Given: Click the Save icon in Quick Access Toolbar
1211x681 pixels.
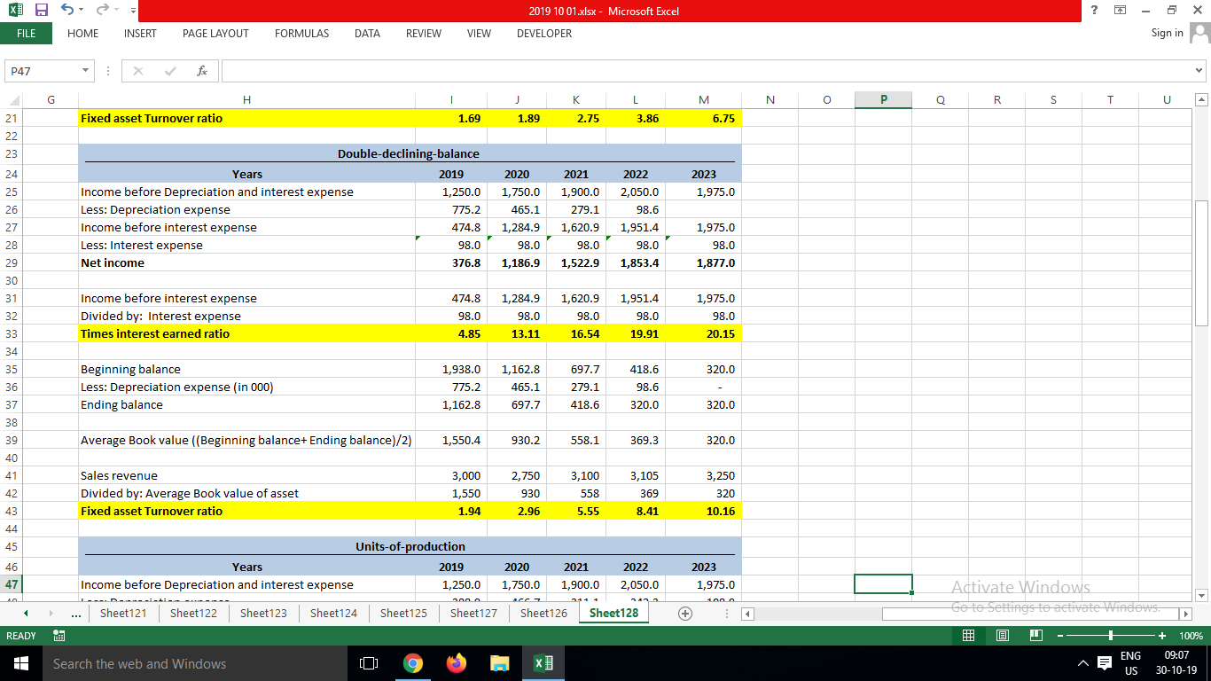Looking at the screenshot, I should pyautogui.click(x=41, y=11).
